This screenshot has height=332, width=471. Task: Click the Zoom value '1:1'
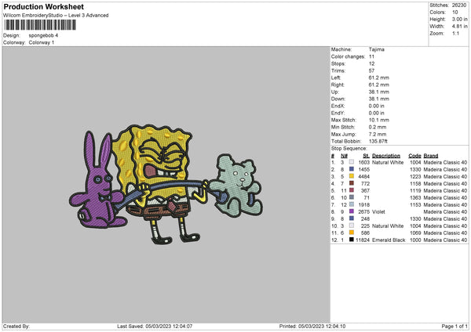click(x=455, y=33)
